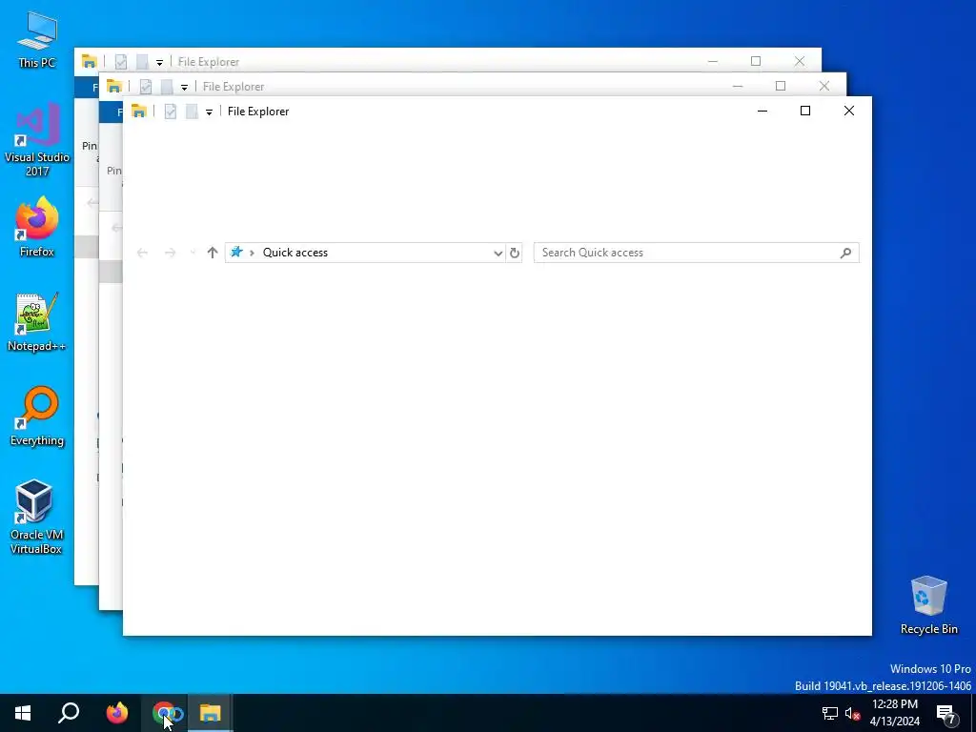Click the Quick access star icon in address bar
Viewport: 976px width, 732px height.
pyautogui.click(x=236, y=252)
